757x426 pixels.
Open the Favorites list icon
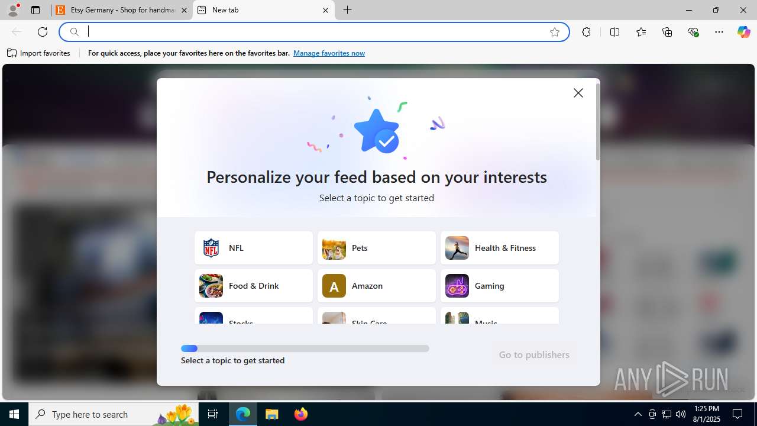tap(641, 32)
